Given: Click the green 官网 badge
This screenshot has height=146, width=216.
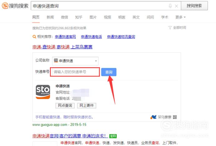Looking at the screenshot, I should 113,136.
